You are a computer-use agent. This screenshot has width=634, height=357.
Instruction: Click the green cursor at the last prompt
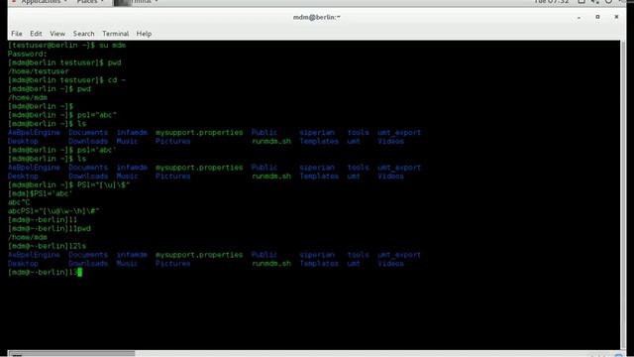79,273
